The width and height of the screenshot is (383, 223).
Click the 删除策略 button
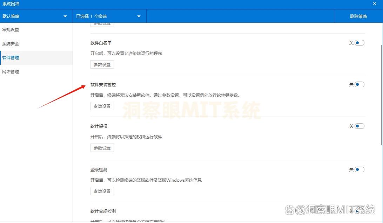click(x=358, y=16)
